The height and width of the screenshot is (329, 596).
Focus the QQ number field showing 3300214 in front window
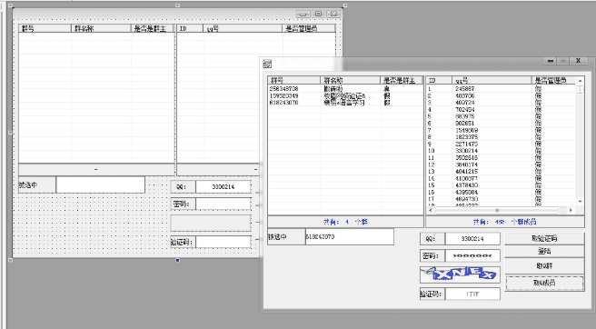(x=472, y=239)
